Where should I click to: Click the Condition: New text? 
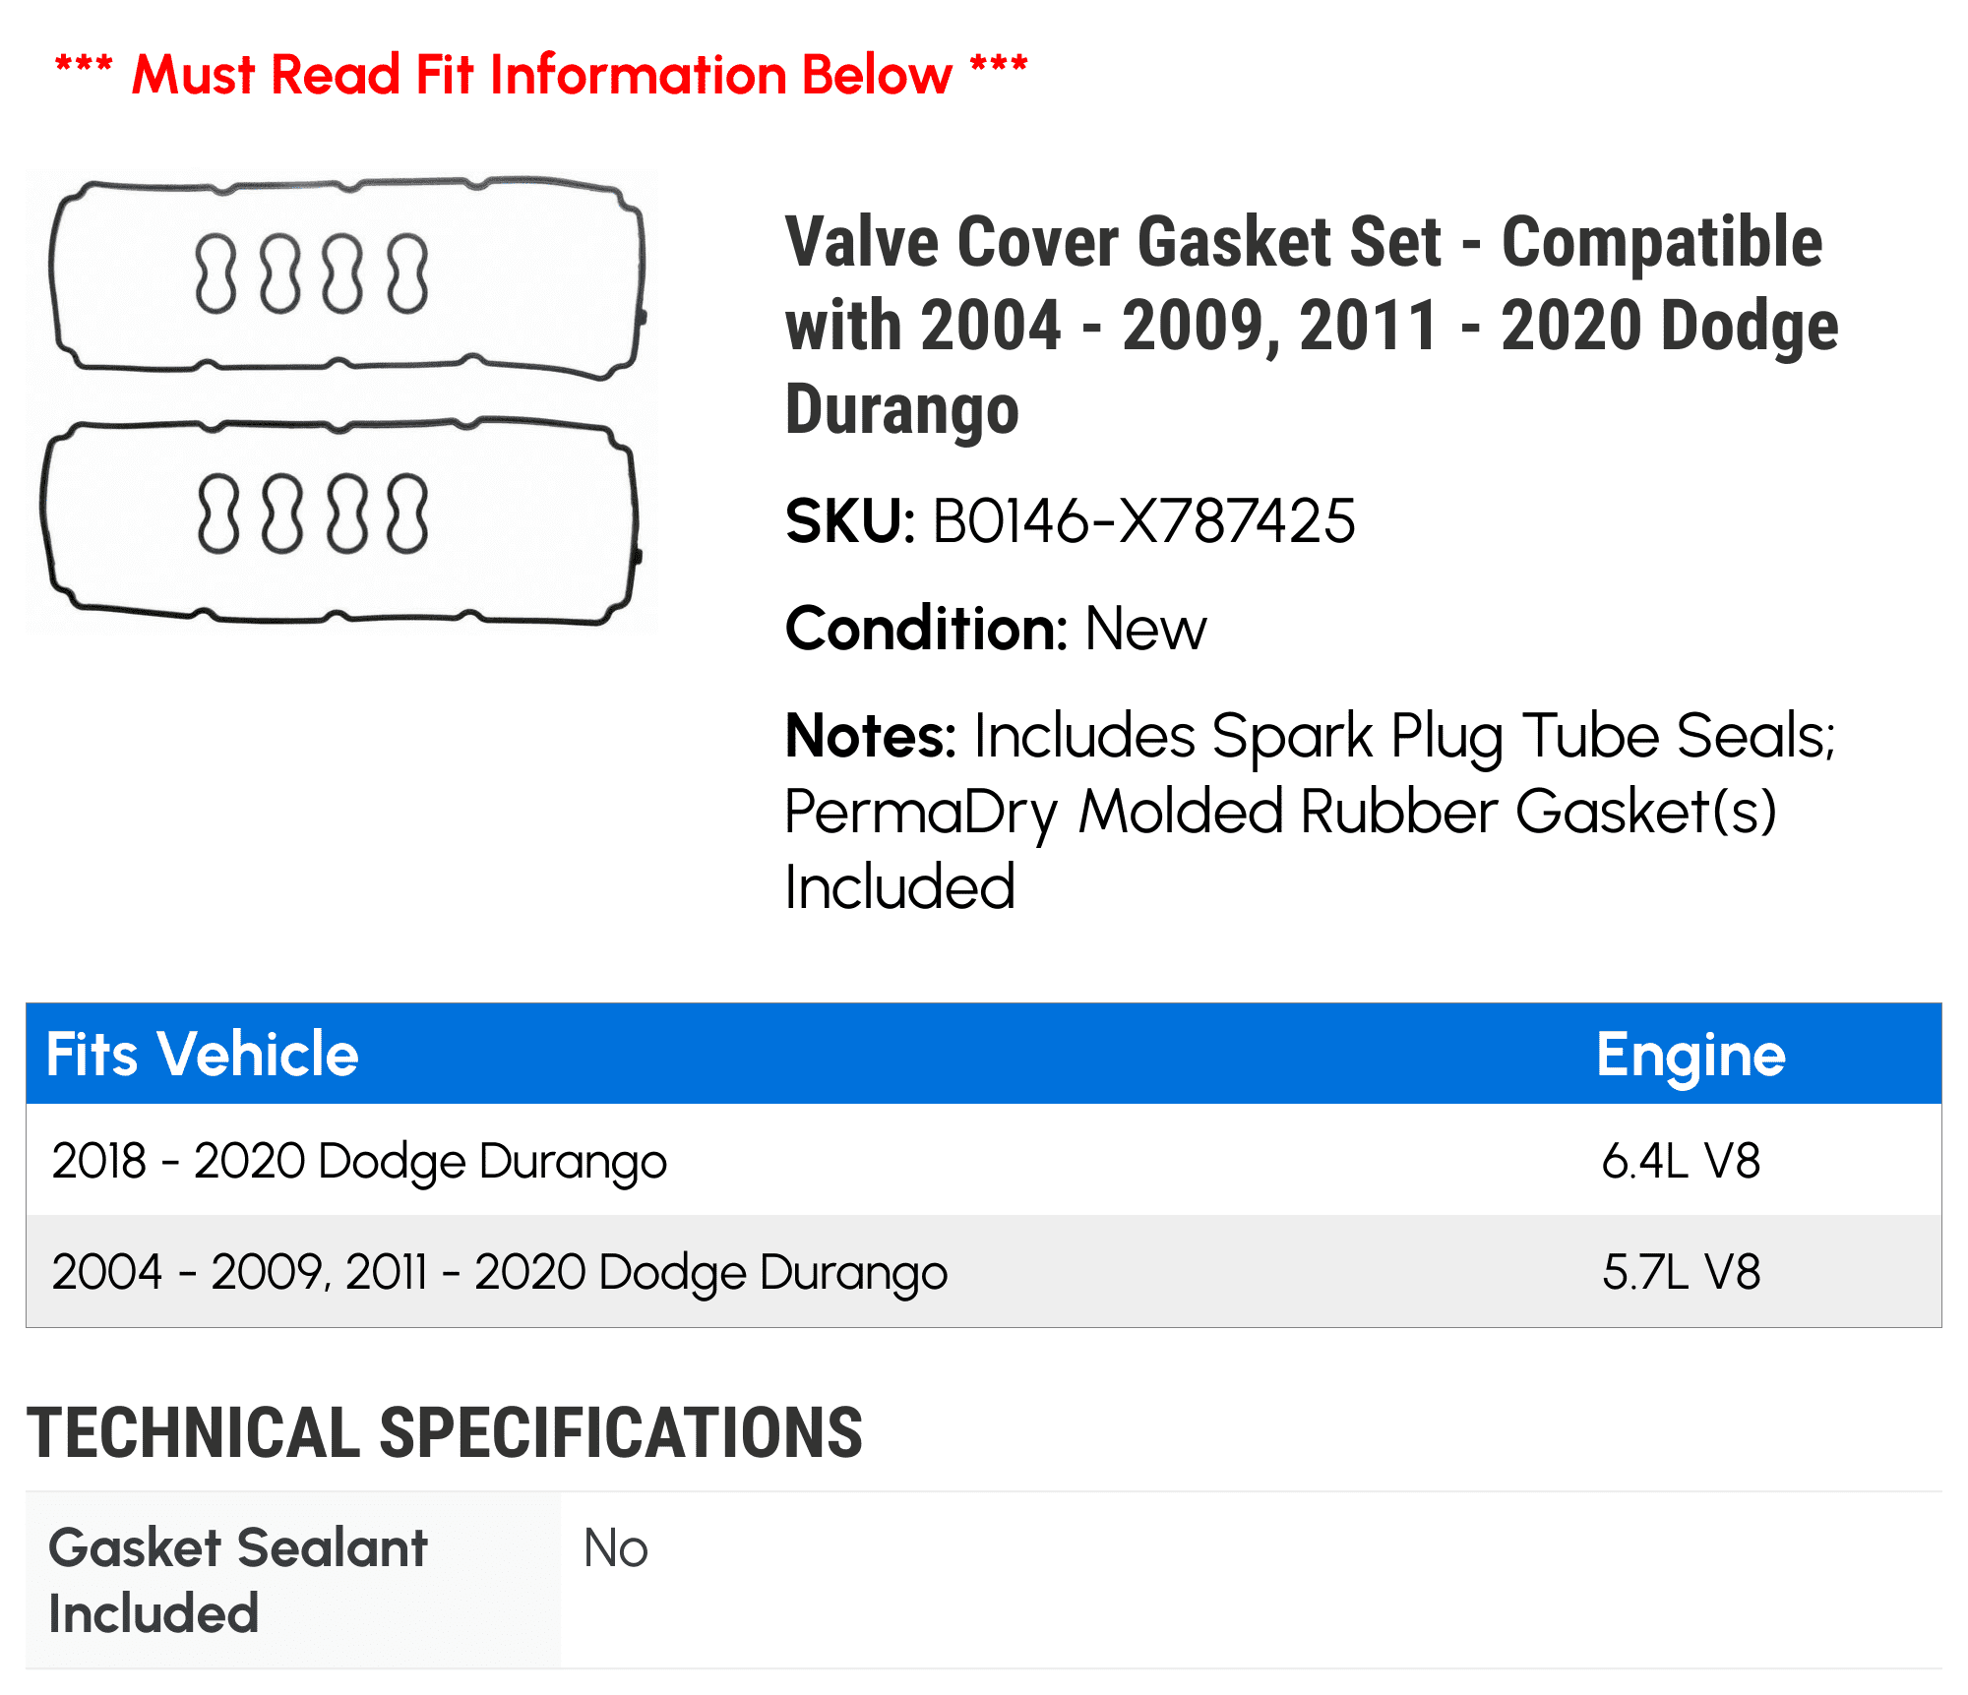[x=996, y=629]
